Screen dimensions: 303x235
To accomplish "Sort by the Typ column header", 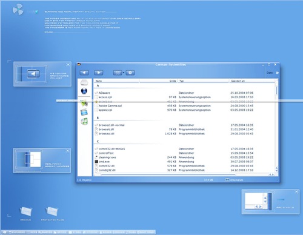I will point(203,81).
